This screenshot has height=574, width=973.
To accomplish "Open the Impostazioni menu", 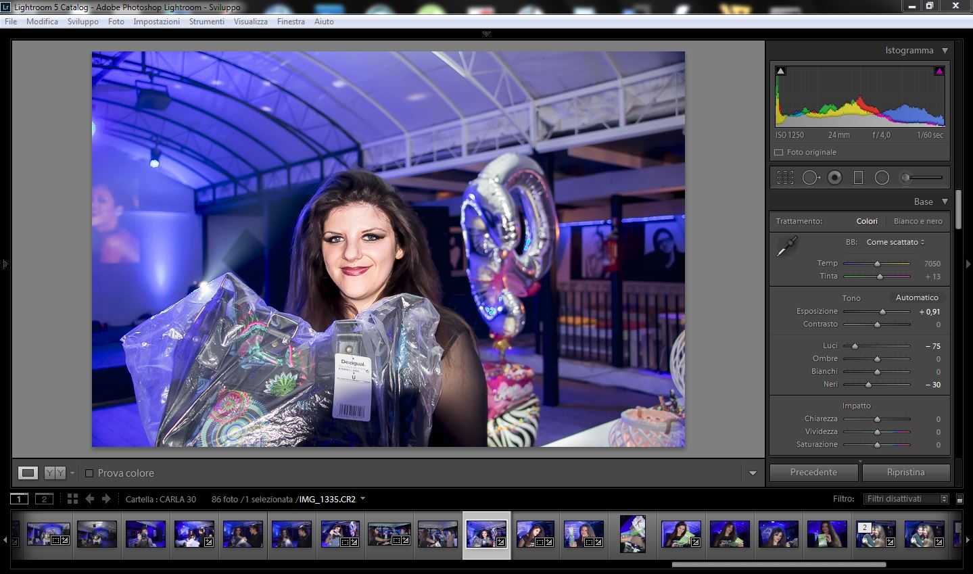I will pyautogui.click(x=156, y=21).
